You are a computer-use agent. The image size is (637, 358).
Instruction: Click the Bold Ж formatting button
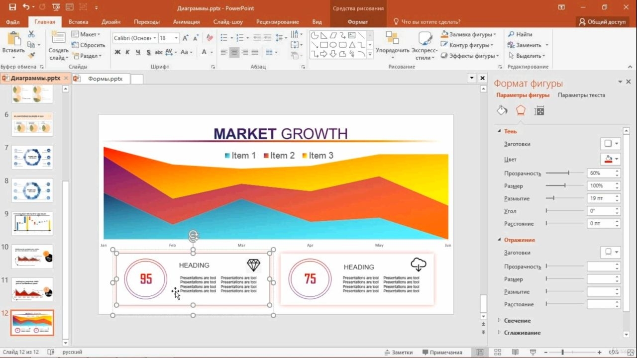point(117,52)
